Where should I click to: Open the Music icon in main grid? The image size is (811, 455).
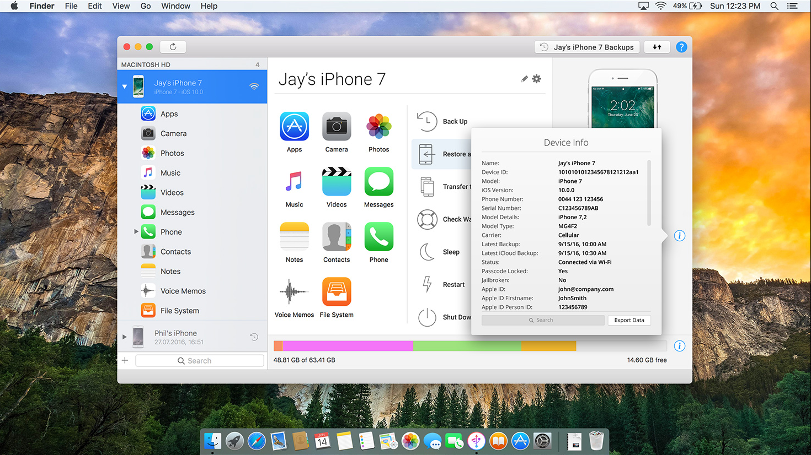(x=294, y=182)
